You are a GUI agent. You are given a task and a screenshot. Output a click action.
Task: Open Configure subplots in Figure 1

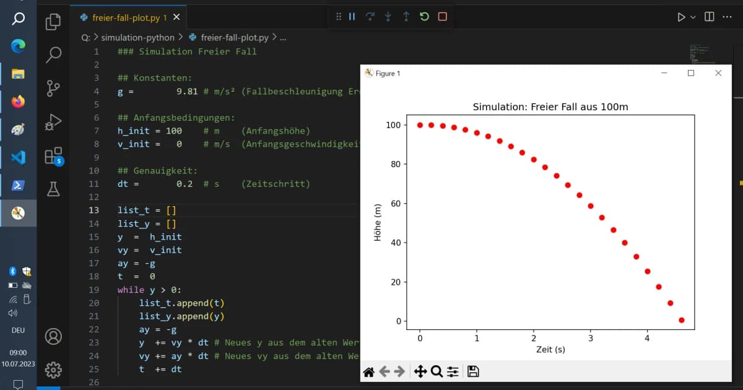[453, 371]
